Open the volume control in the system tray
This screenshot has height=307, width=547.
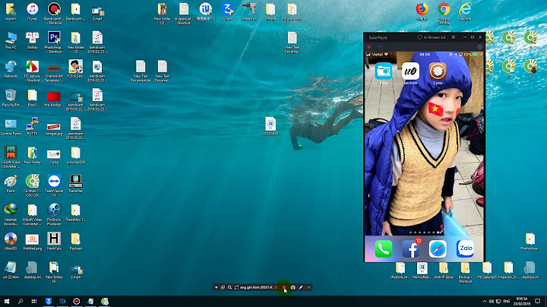coord(492,301)
